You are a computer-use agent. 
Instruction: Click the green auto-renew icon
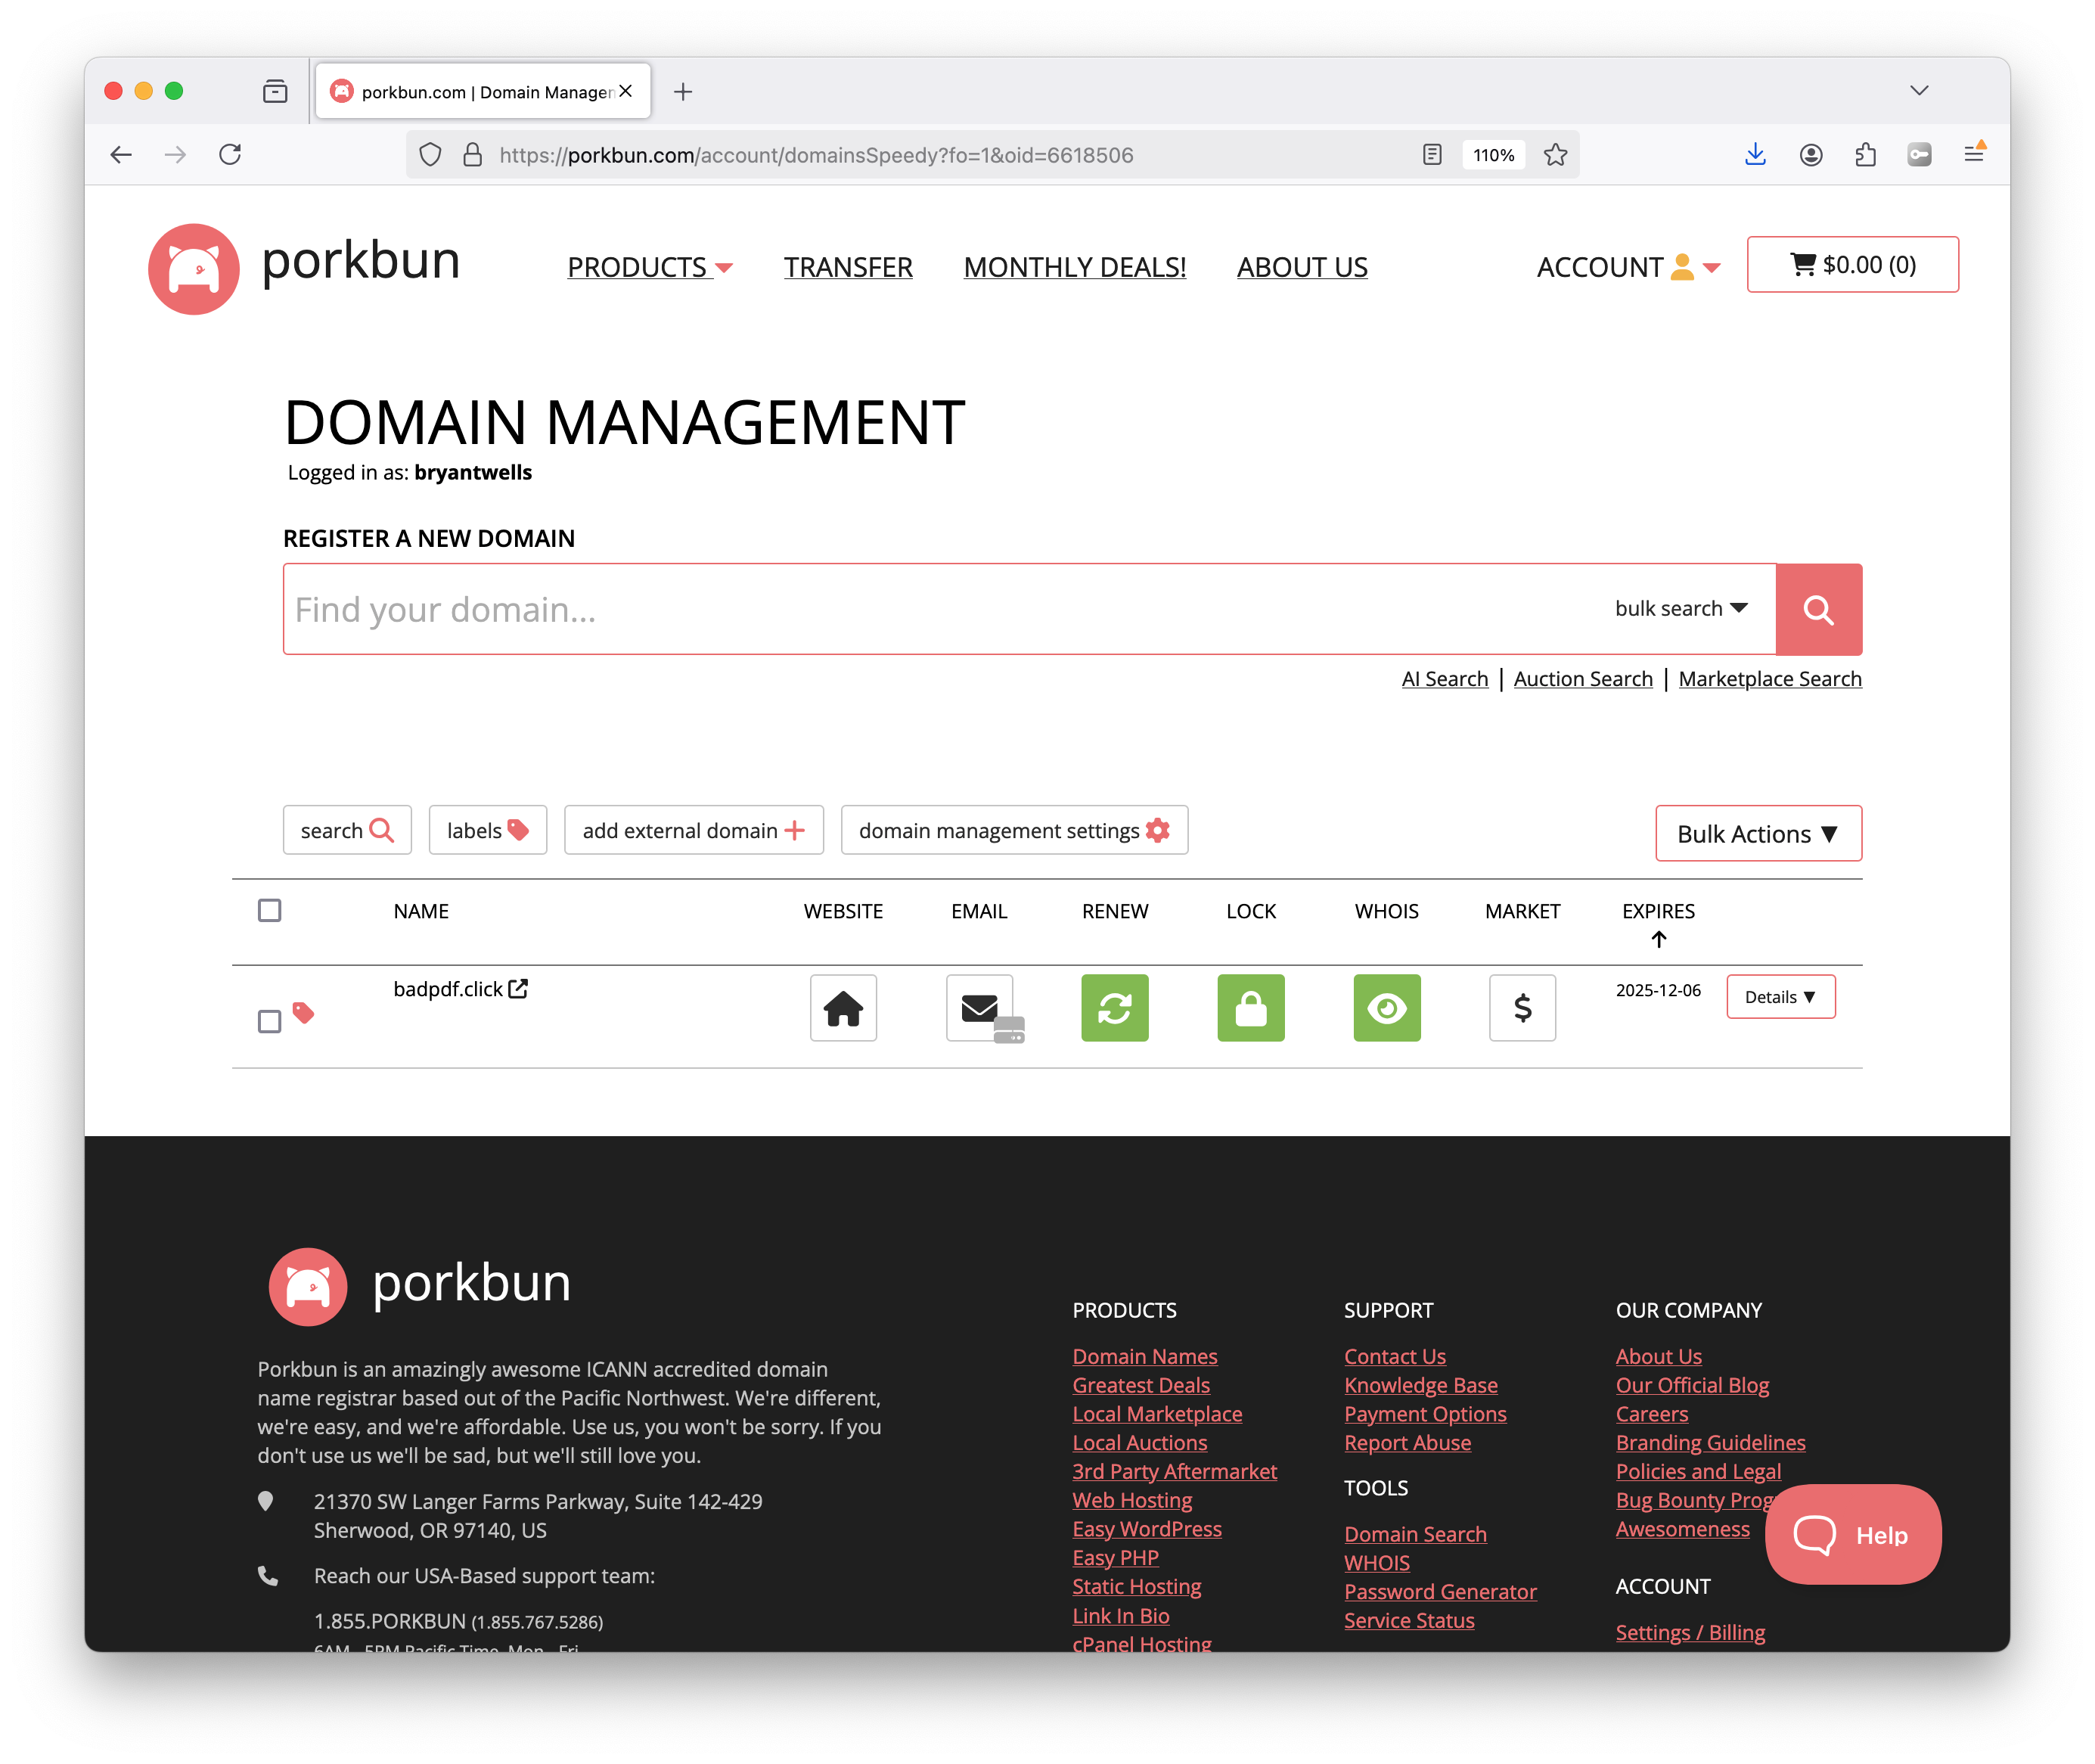click(x=1114, y=1008)
